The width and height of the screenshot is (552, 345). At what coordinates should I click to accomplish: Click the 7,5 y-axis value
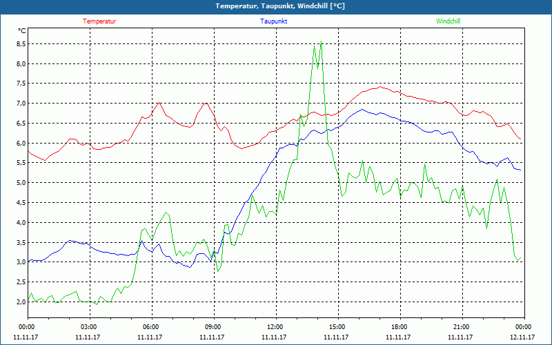click(x=21, y=83)
